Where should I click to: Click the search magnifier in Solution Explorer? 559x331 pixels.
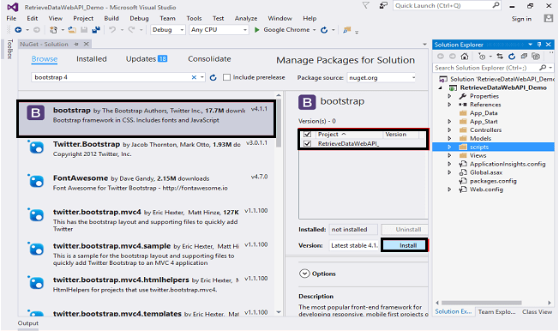pos(543,68)
